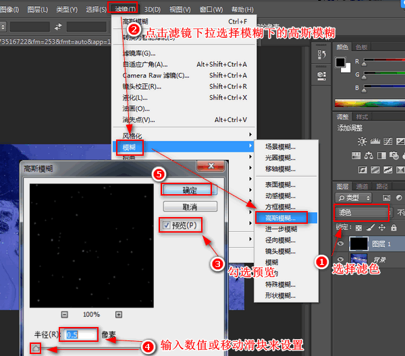Open the 视图(V) menu
The image size is (405, 356).
180,9
